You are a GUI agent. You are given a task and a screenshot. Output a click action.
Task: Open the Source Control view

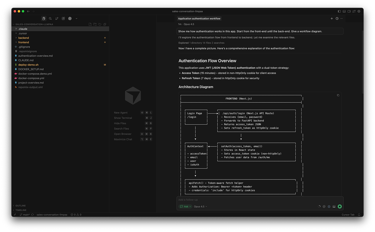pos(57,18)
